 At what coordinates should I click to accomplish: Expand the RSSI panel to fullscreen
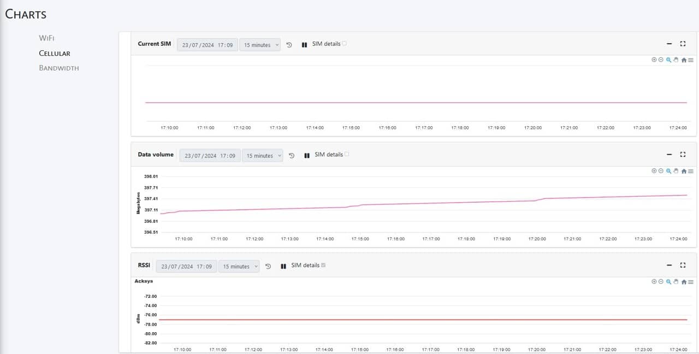tap(683, 264)
